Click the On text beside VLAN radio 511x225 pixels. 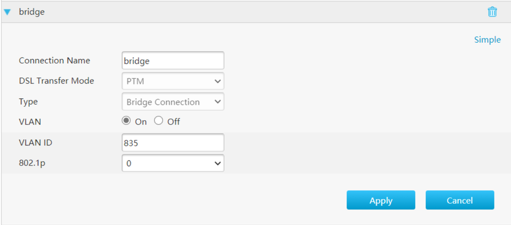(x=141, y=122)
